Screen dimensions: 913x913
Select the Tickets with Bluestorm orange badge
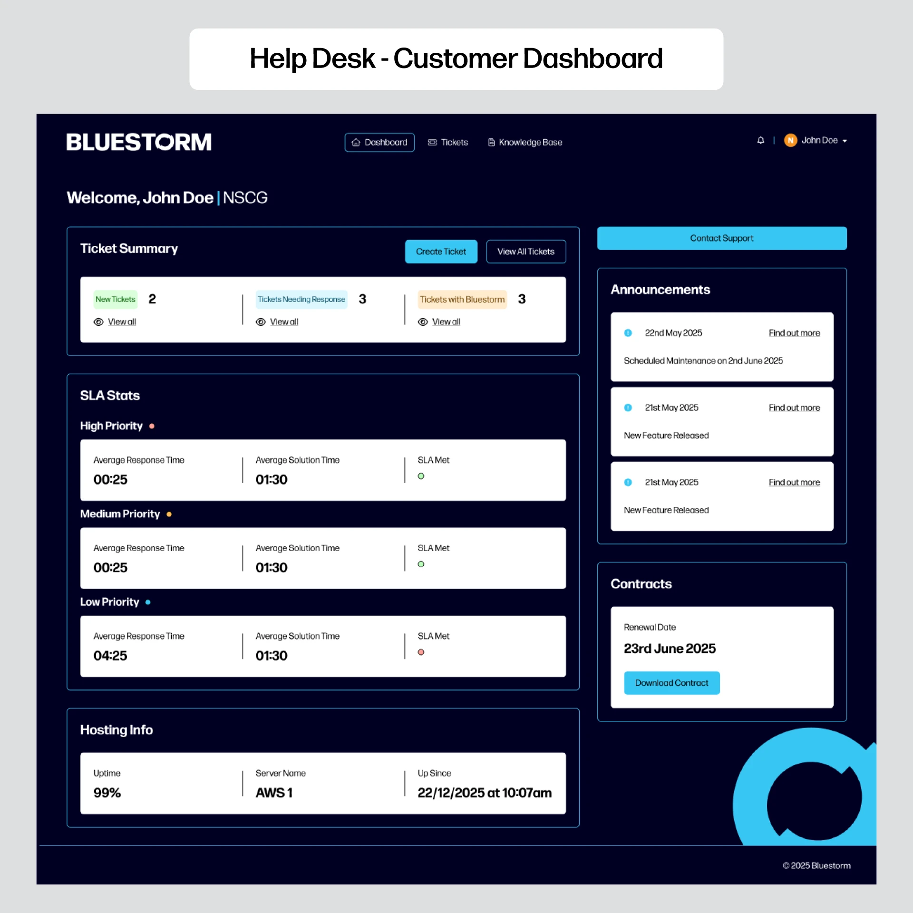click(462, 299)
